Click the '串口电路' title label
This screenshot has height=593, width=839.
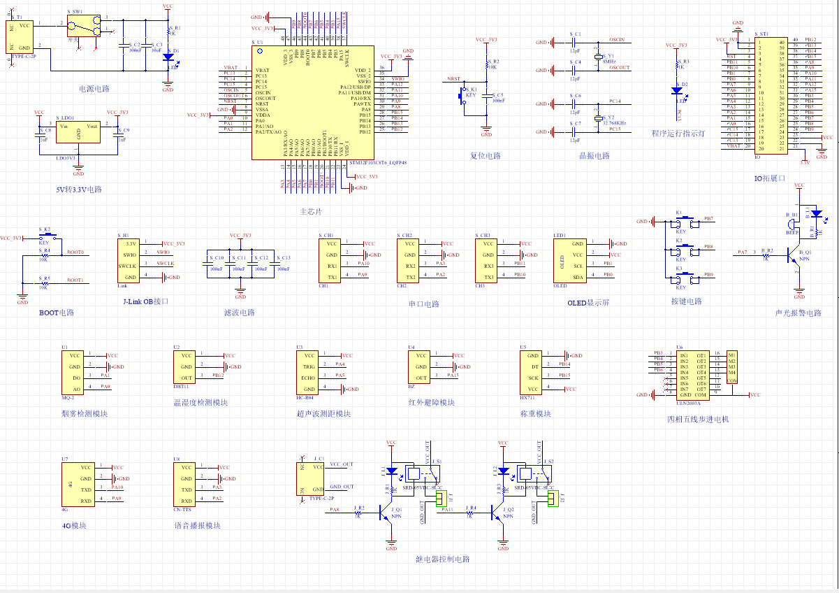point(424,304)
